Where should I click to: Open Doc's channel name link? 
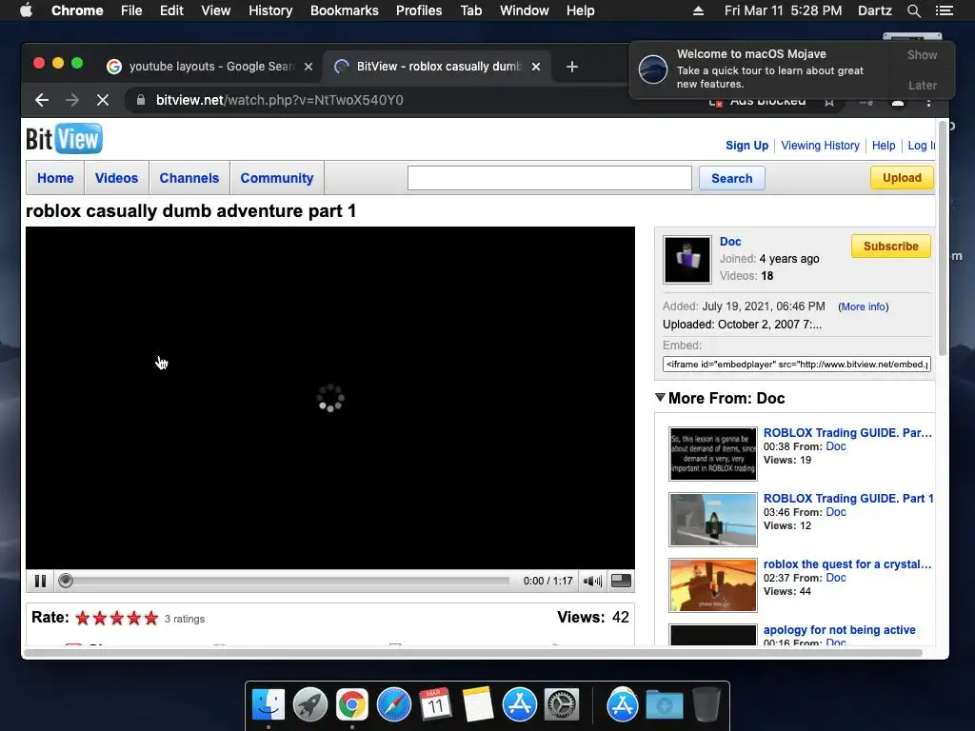pos(730,241)
